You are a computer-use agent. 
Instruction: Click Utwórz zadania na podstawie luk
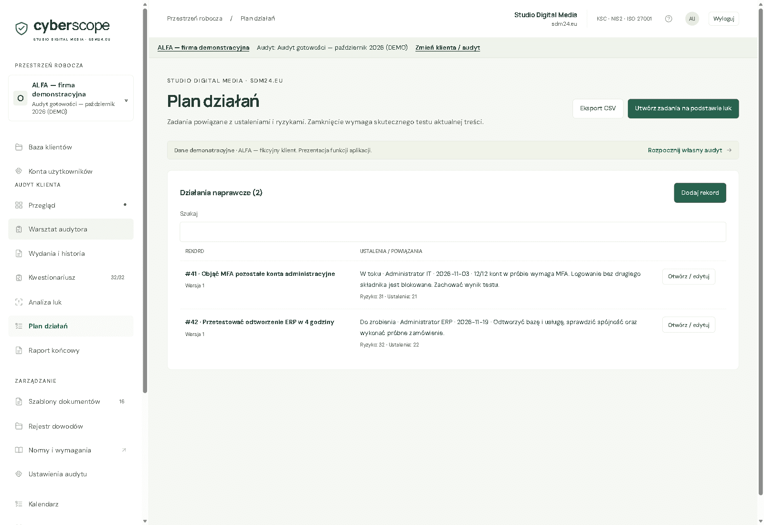tap(683, 108)
